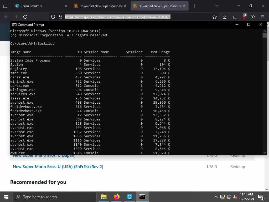Restore down the Firefox window
The image size is (269, 202).
[251, 6]
